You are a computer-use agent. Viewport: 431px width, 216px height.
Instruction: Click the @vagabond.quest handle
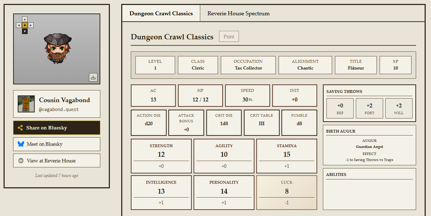(59, 110)
